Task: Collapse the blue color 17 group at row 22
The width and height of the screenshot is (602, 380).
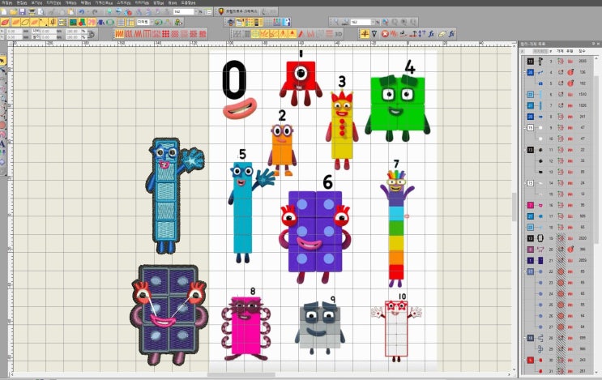Action: pyautogui.click(x=524, y=271)
